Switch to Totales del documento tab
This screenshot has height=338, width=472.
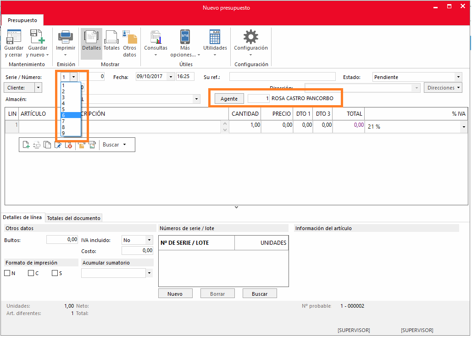click(x=73, y=218)
